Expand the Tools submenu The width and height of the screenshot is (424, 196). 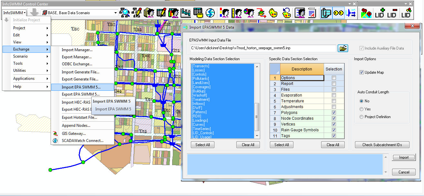(26, 63)
